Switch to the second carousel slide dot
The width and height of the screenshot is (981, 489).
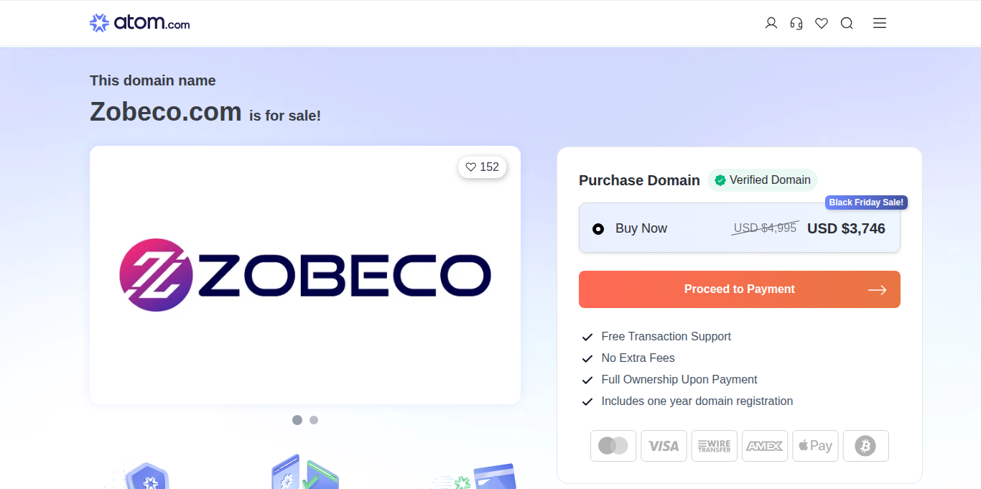314,420
